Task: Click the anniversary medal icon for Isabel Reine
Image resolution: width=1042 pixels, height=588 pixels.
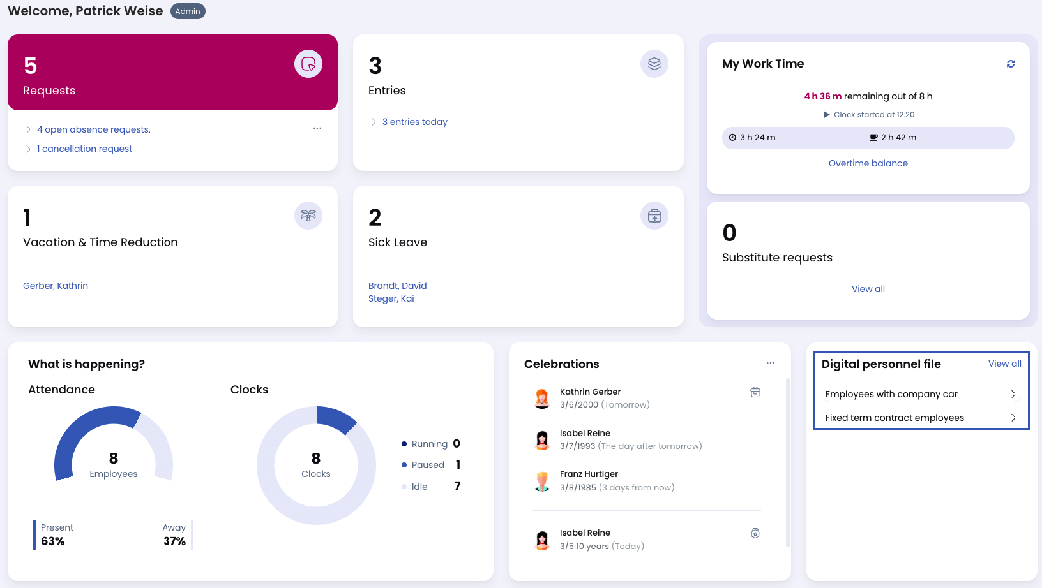Action: (755, 533)
